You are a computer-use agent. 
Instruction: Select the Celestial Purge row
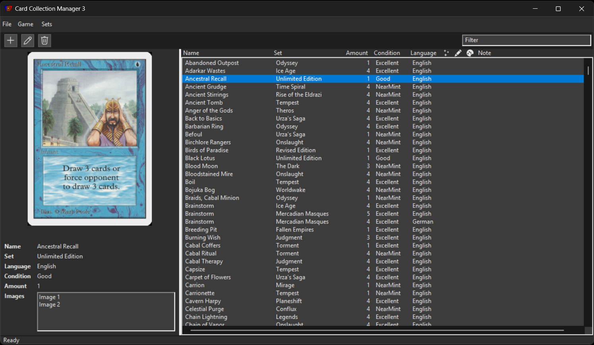[383, 309]
